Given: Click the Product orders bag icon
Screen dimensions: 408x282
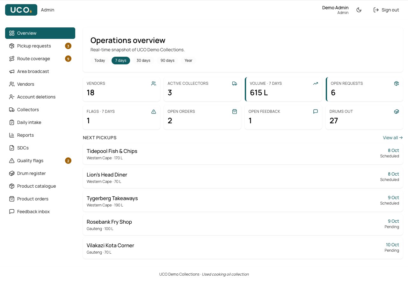Looking at the screenshot, I should coord(12,199).
